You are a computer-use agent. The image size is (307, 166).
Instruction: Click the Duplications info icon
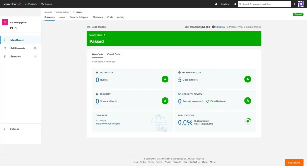(208, 121)
